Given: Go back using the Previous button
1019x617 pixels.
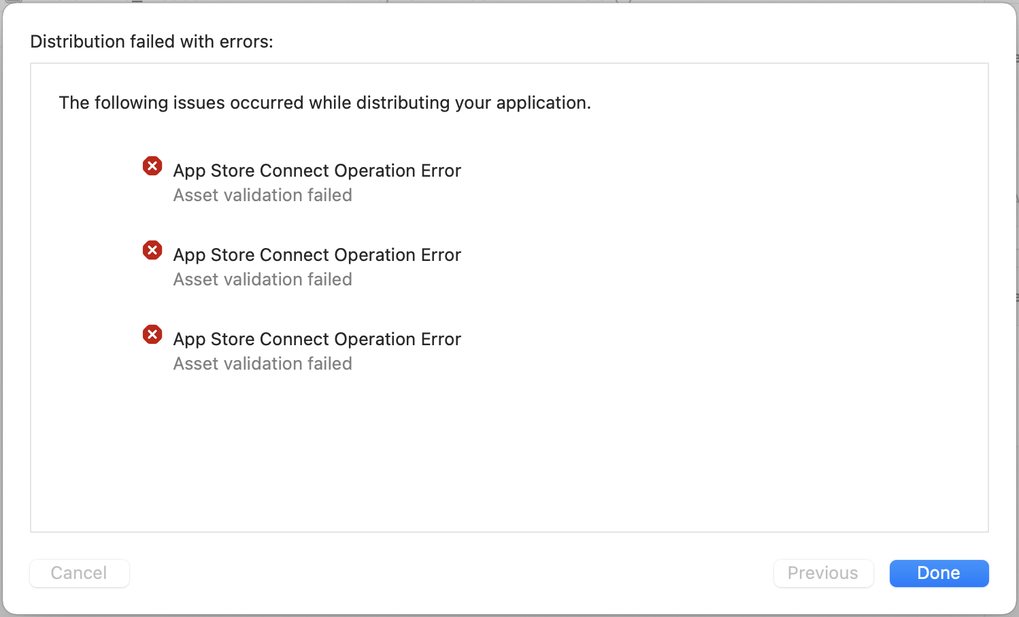Looking at the screenshot, I should (x=823, y=573).
